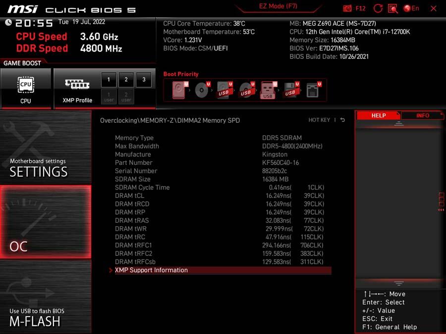This screenshot has height=334, width=446.
Task: Click the DRAM tRFC2 row label
Action: pyautogui.click(x=133, y=253)
